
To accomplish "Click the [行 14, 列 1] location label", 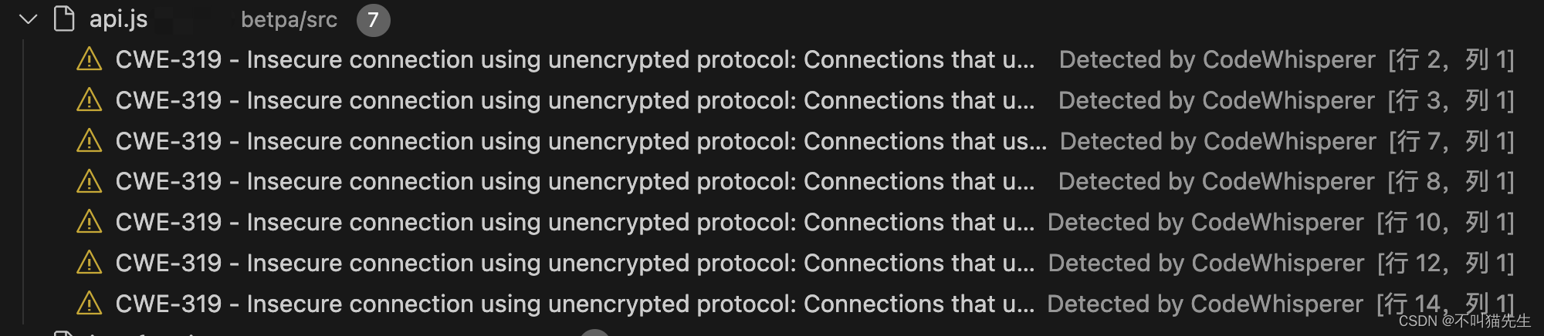I will [x=1444, y=304].
